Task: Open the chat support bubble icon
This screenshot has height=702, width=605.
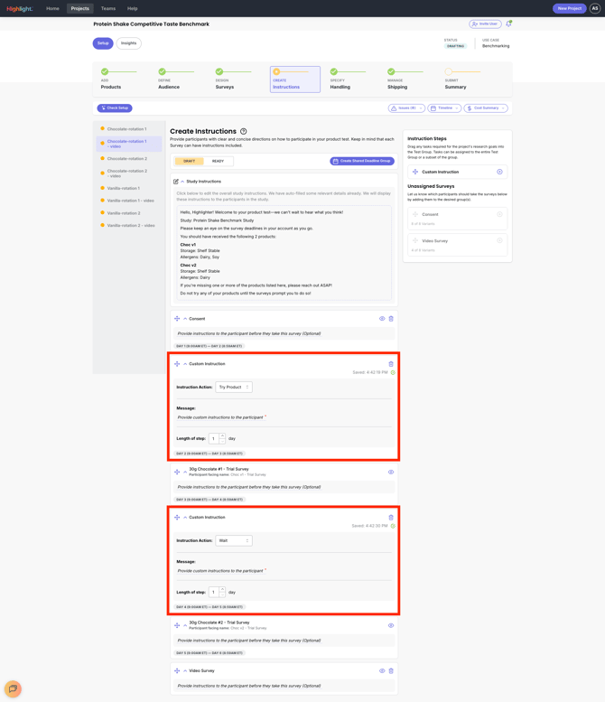Action: [x=13, y=688]
